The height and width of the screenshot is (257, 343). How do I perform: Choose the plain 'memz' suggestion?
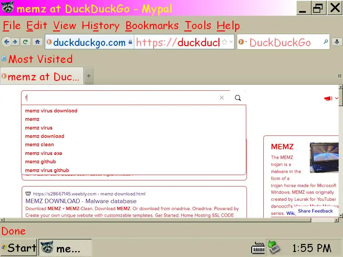click(x=134, y=119)
